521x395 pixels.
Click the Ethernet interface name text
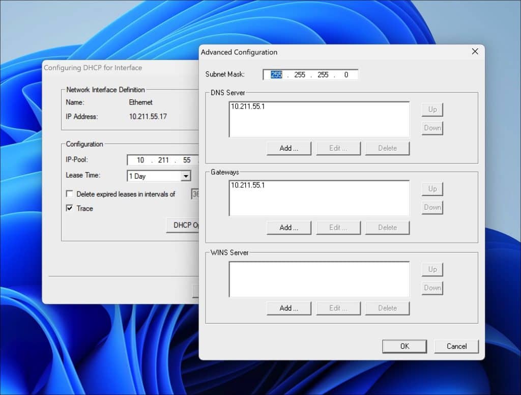(x=140, y=102)
